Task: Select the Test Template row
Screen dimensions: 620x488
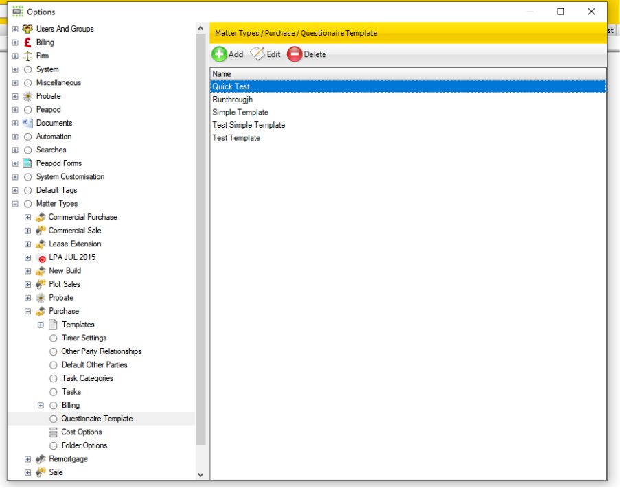Action: coord(408,138)
